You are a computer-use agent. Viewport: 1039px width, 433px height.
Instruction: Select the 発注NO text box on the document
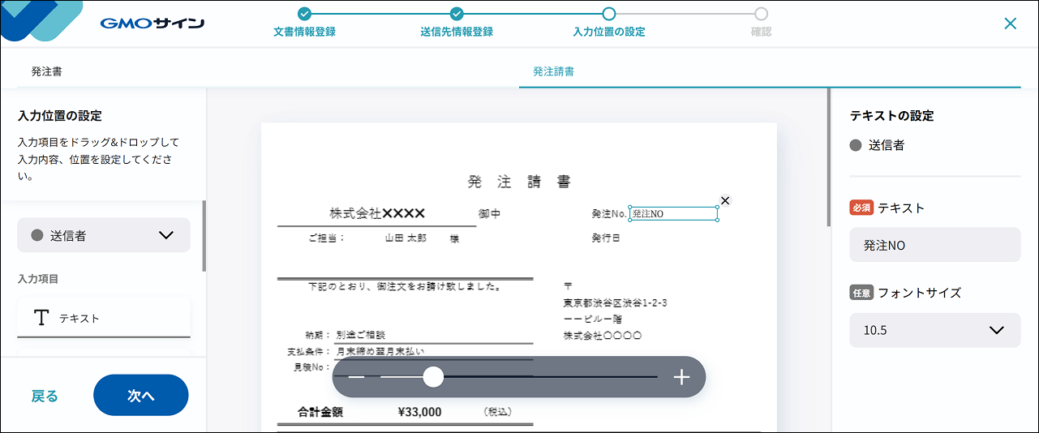[x=673, y=214]
